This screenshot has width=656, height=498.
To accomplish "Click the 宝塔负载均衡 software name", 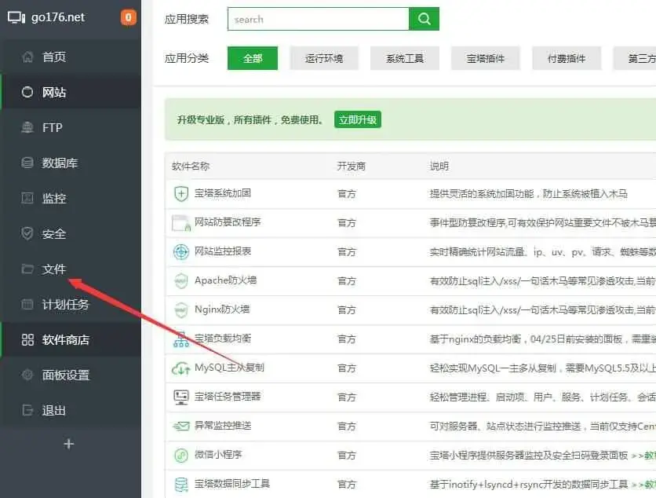I will coord(223,339).
